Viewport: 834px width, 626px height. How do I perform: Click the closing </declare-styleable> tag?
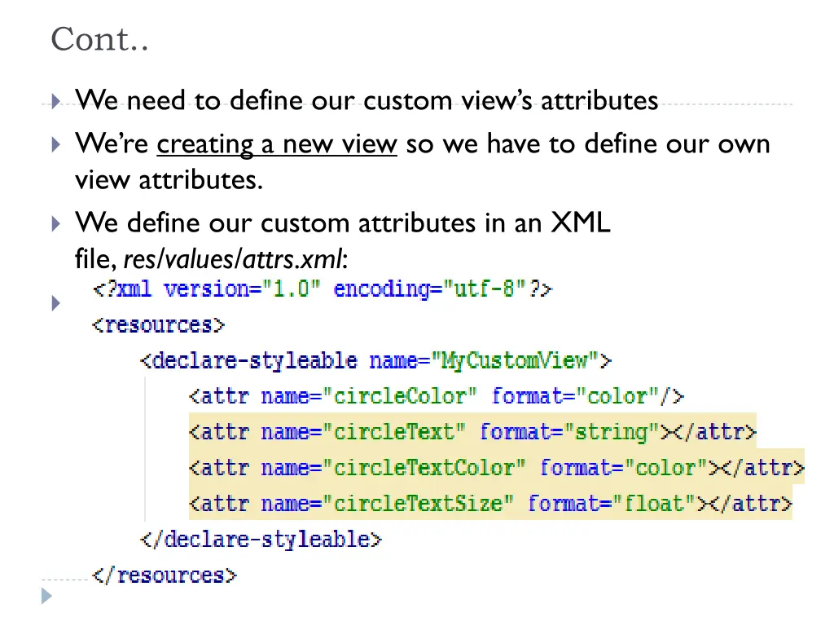point(261,540)
